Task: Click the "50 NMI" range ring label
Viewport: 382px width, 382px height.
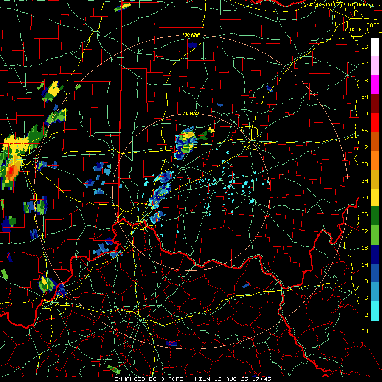Action: (x=191, y=113)
